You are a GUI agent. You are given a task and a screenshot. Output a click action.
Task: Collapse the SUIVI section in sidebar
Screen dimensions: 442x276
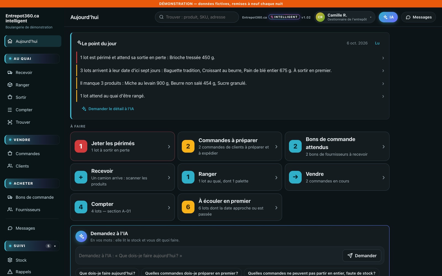32,246
